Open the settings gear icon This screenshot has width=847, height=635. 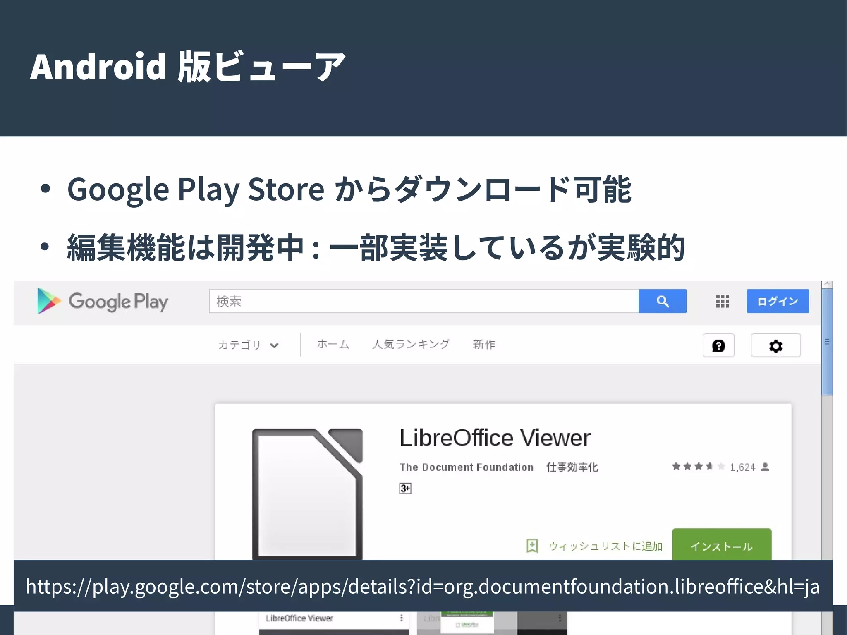click(776, 345)
